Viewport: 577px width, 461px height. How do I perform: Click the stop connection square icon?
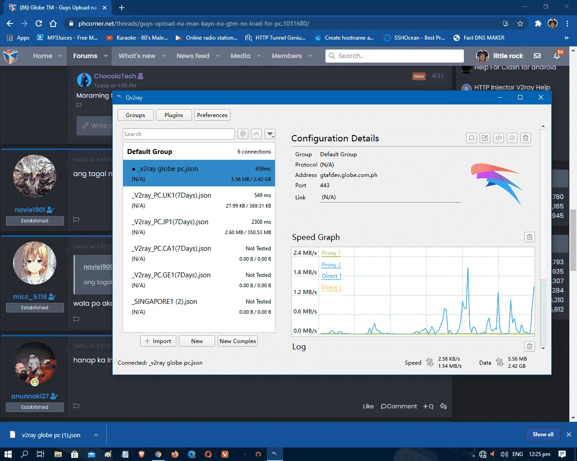472,138
